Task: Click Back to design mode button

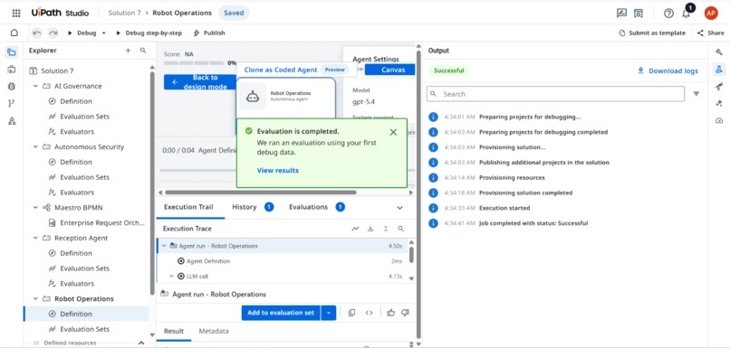Action: 200,82
